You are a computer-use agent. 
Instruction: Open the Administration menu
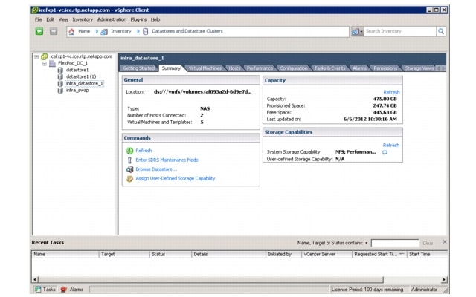112,19
